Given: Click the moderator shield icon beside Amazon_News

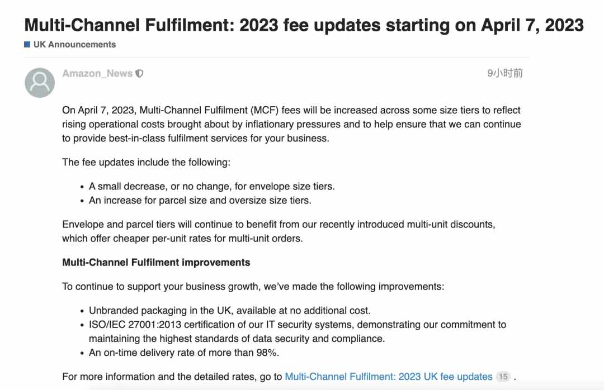Looking at the screenshot, I should pos(139,73).
